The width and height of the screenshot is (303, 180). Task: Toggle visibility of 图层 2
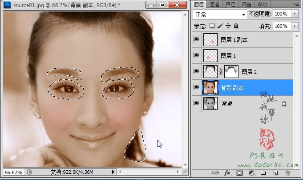pyautogui.click(x=196, y=71)
